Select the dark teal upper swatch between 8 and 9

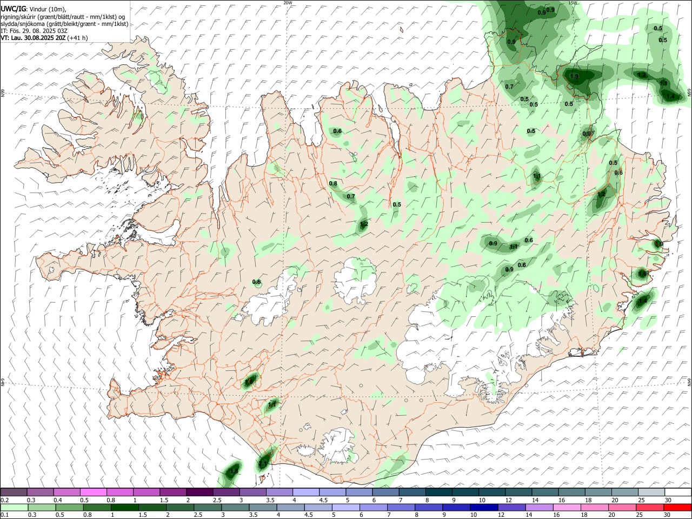[x=439, y=493]
